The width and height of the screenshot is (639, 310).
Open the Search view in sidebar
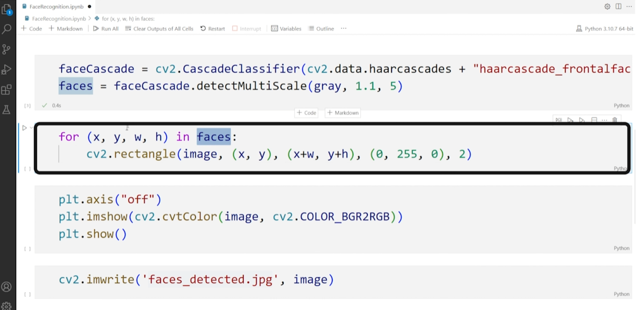click(7, 29)
